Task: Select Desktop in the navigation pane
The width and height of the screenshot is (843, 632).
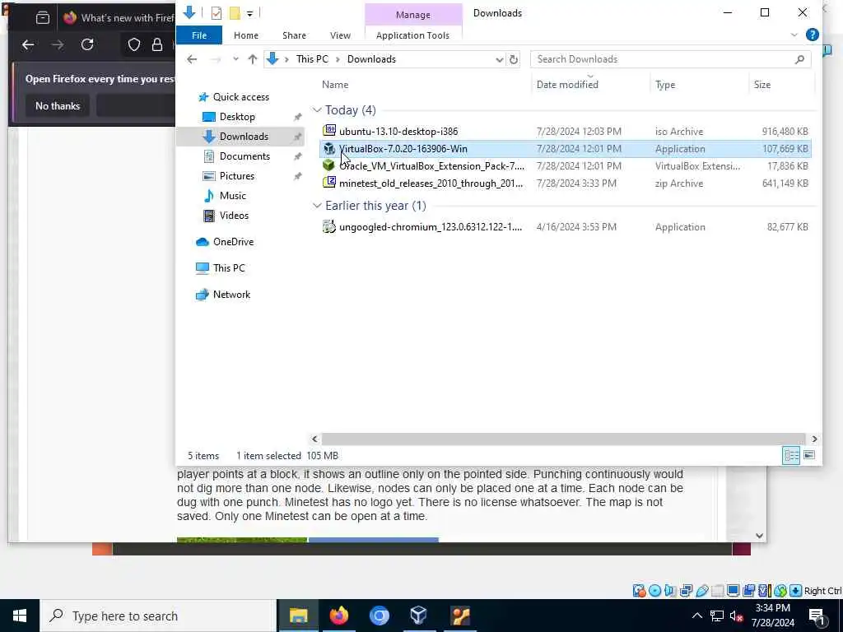Action: 237,117
